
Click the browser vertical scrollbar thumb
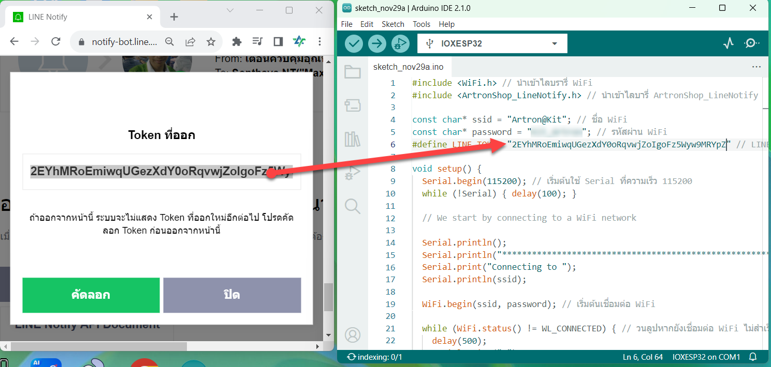(328, 297)
